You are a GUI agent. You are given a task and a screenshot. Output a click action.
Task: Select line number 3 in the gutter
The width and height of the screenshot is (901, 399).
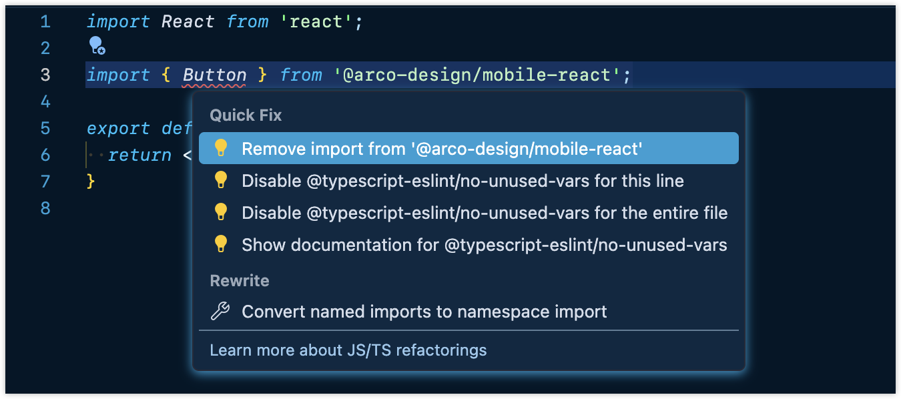pos(45,75)
